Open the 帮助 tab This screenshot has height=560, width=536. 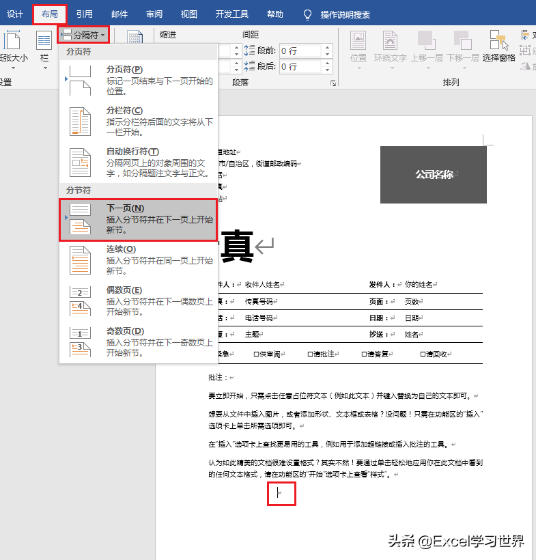(x=275, y=14)
